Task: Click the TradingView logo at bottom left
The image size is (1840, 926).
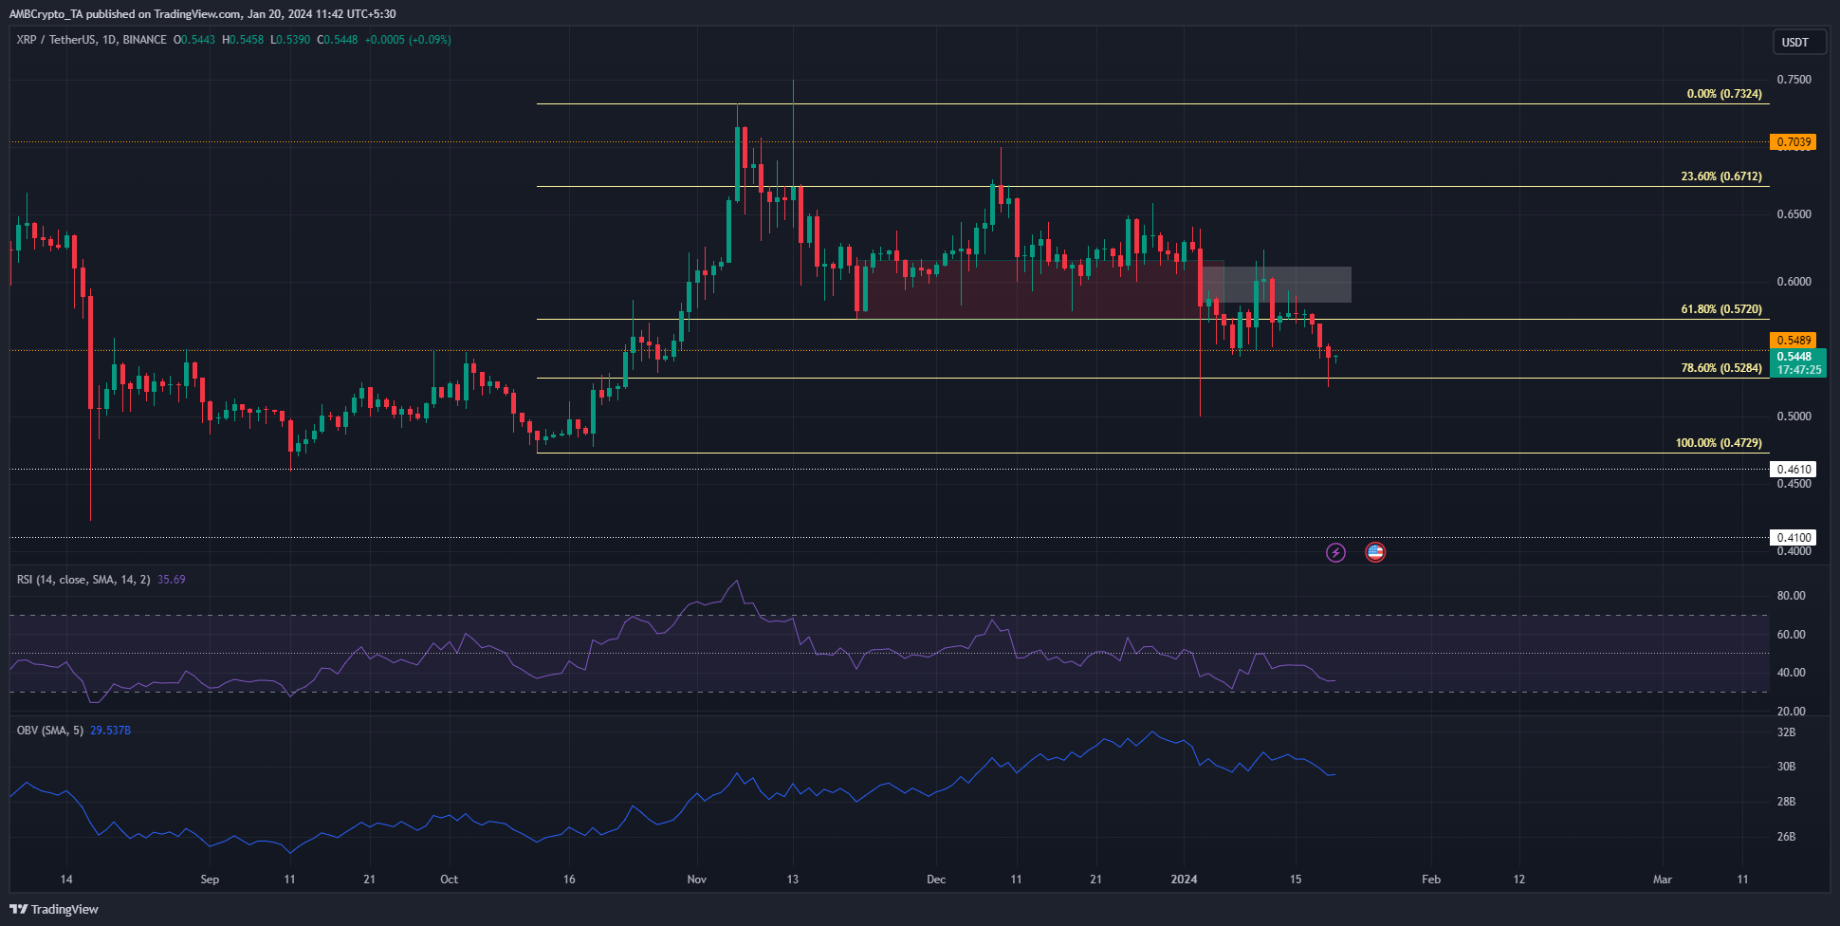Action: 55,909
